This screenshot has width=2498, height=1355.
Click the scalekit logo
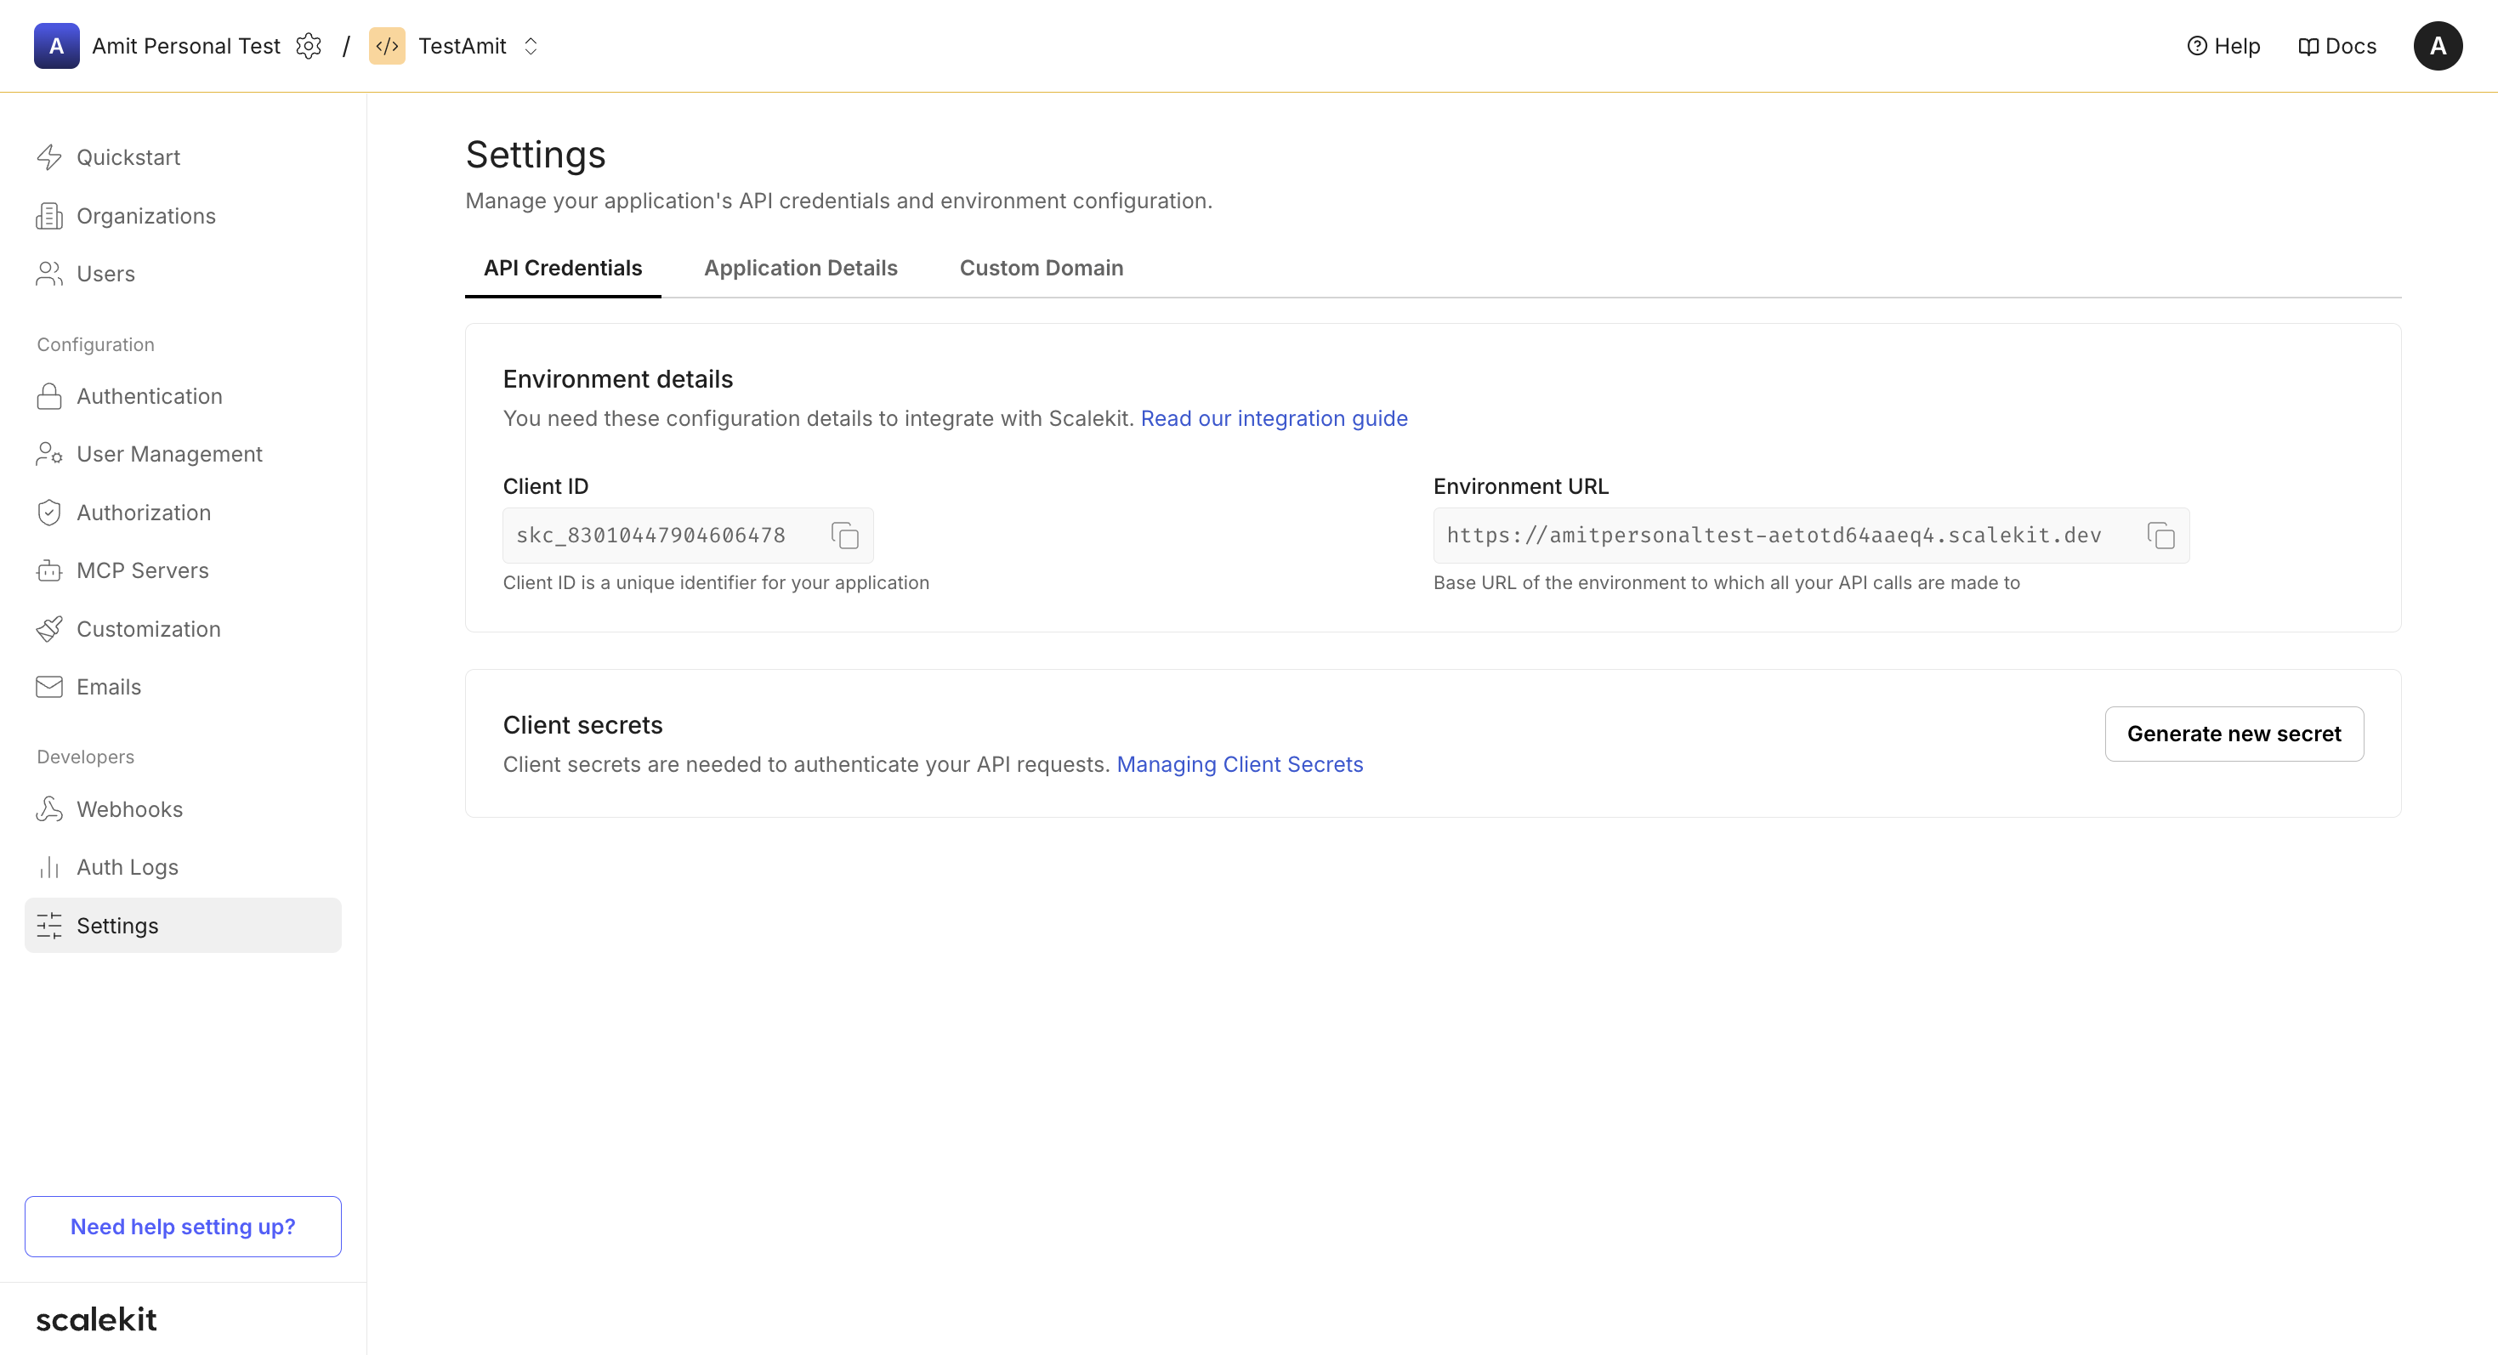[x=96, y=1318]
